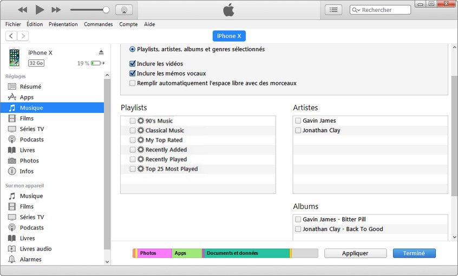
Task: Click the Terminé button
Action: pyautogui.click(x=414, y=253)
